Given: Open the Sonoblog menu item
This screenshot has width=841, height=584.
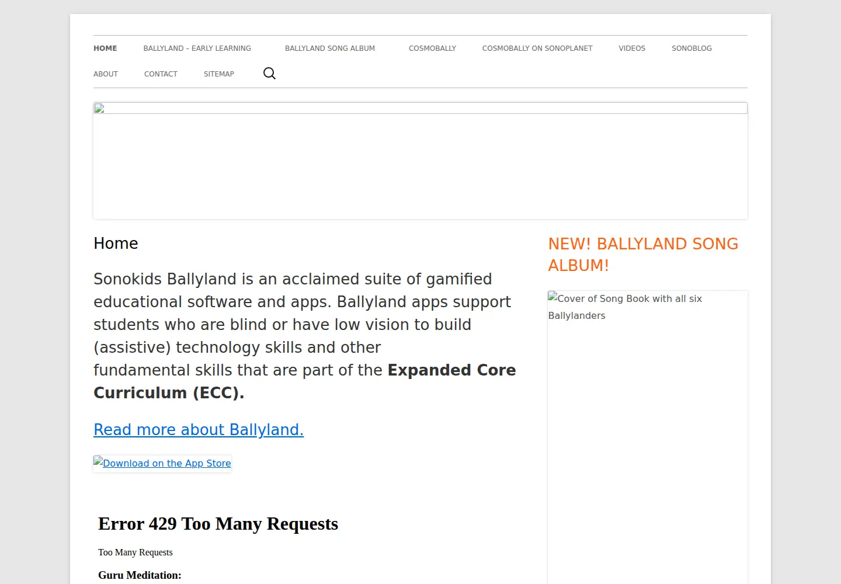Looking at the screenshot, I should pyautogui.click(x=691, y=48).
